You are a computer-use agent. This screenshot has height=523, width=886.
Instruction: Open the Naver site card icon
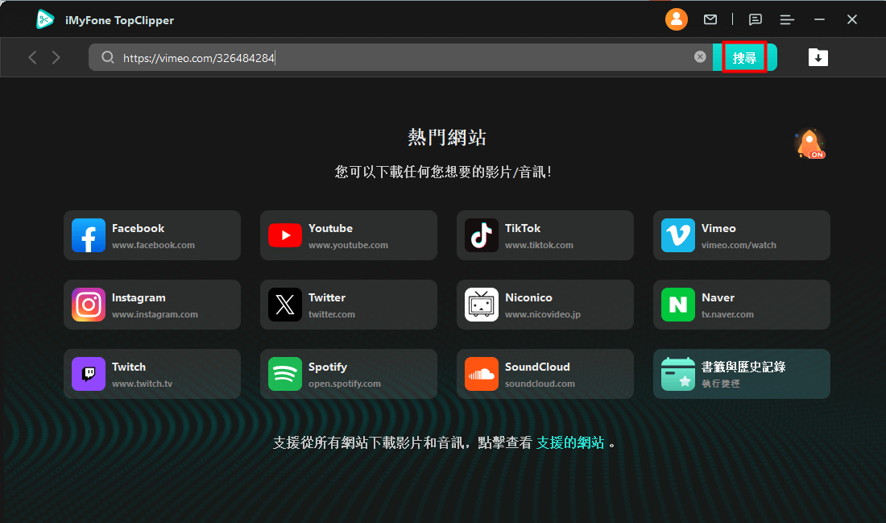(678, 305)
